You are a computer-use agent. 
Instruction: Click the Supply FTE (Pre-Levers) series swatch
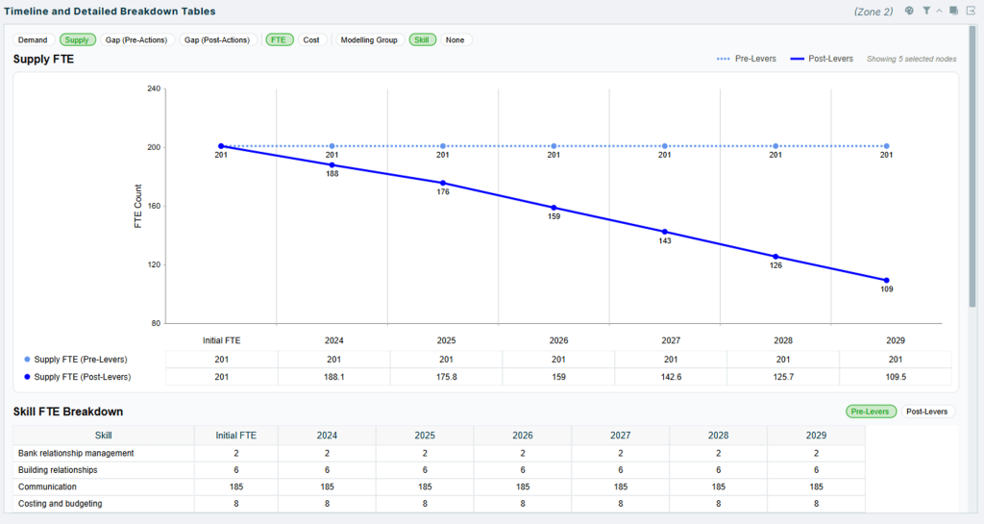(27, 360)
